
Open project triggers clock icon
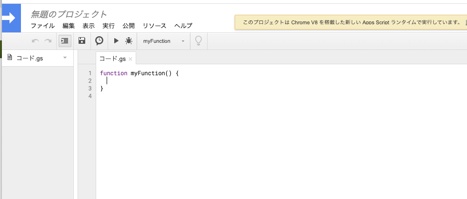tap(99, 40)
